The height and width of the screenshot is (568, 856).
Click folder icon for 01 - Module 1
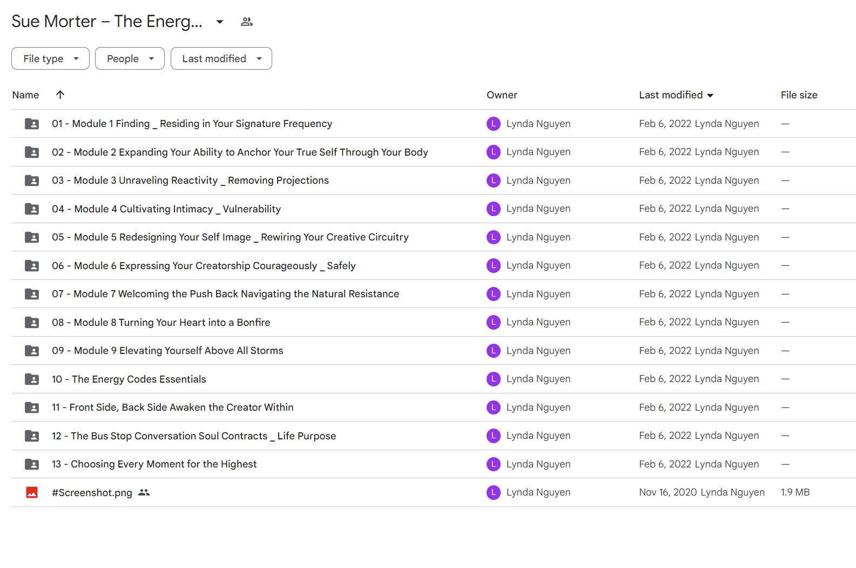click(x=32, y=124)
